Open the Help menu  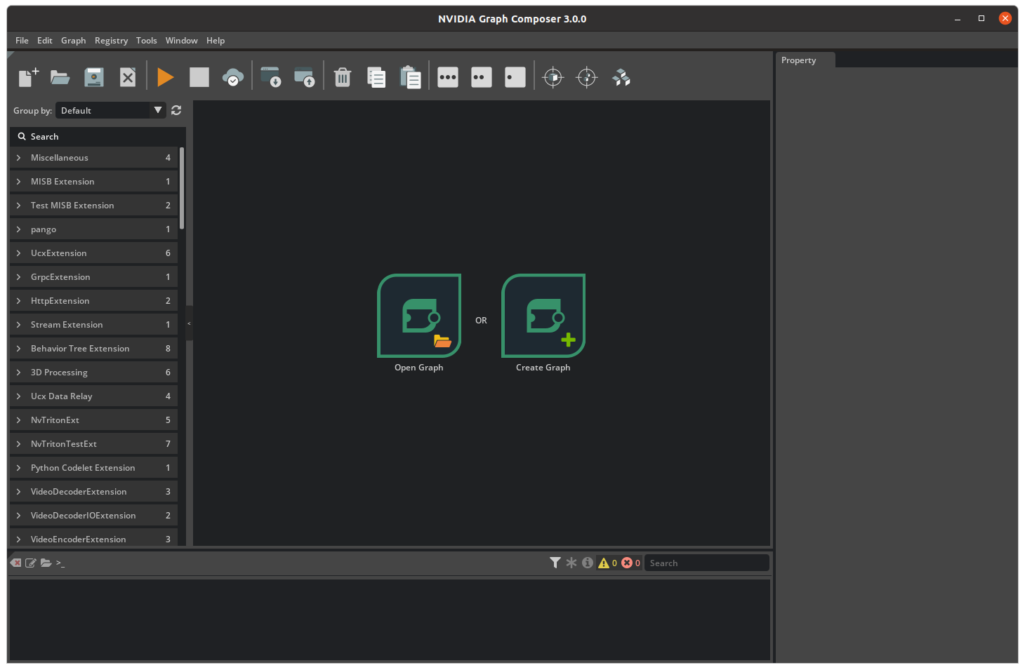216,40
